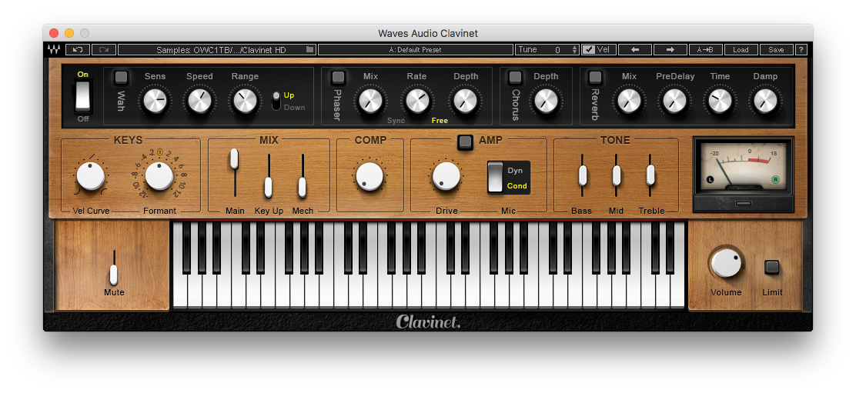Click the Reverb Mix knob

coord(629,101)
